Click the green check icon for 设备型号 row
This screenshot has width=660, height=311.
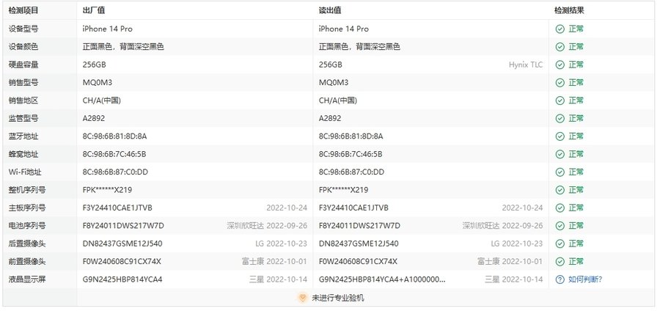pos(560,29)
